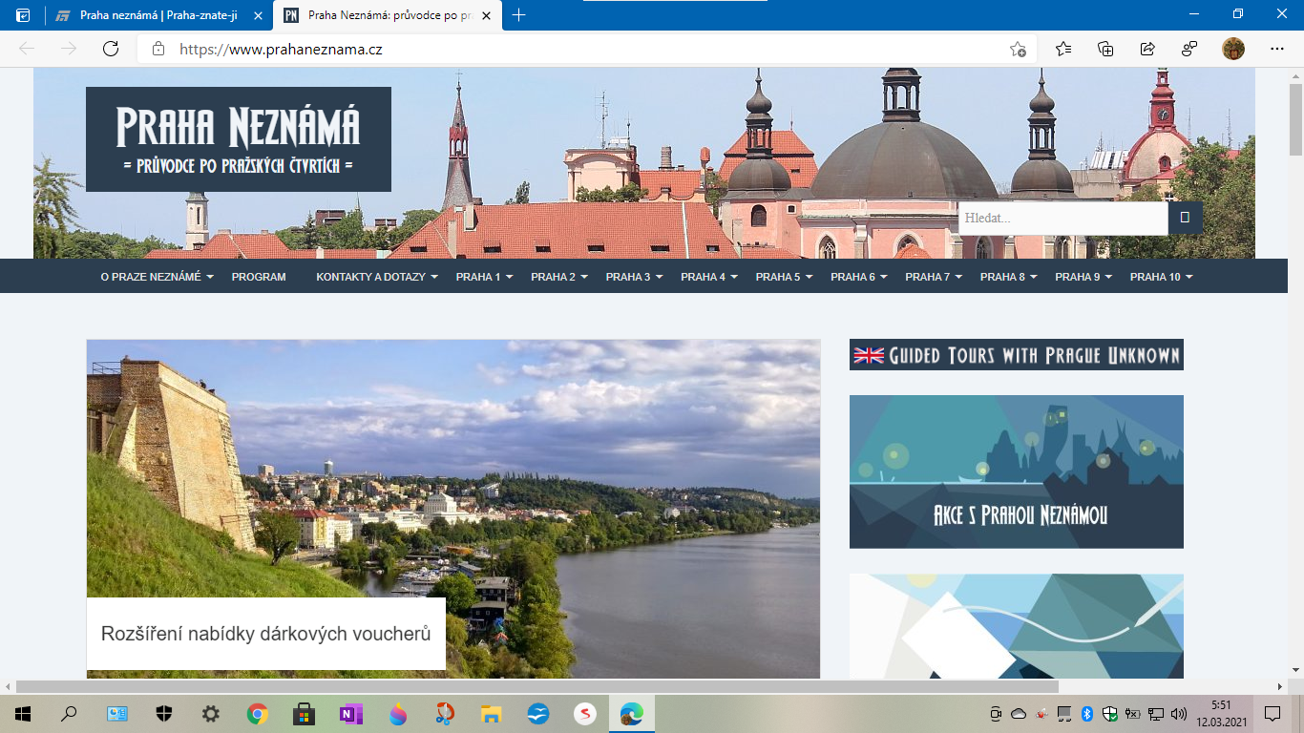Add this page to favorites star icon
This screenshot has height=733, width=1304.
(x=1019, y=50)
